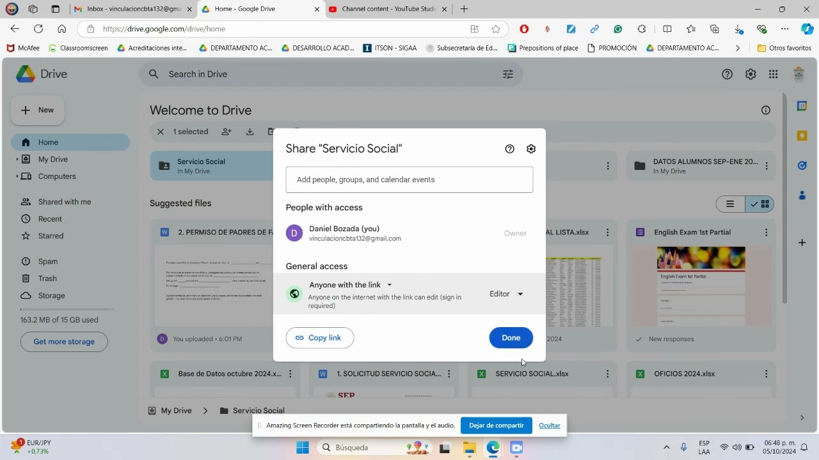Click the search options filter icon
Viewport: 819px width, 460px height.
pos(508,74)
